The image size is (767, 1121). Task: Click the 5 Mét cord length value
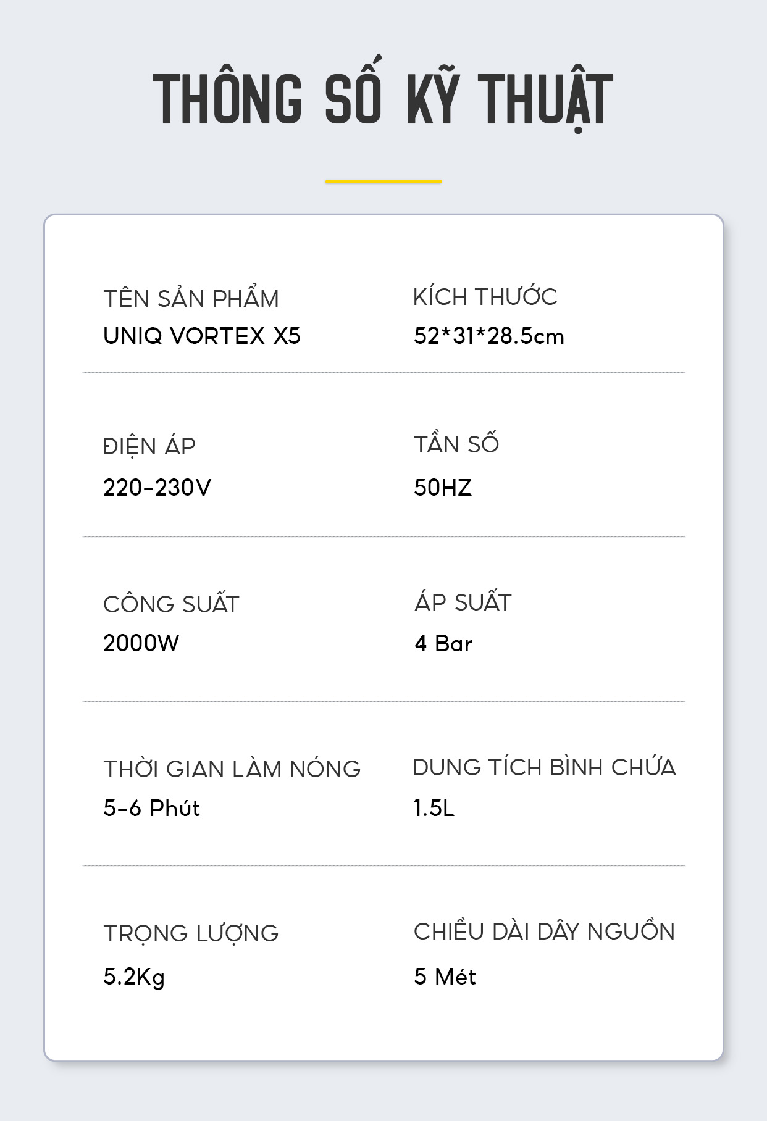click(445, 977)
